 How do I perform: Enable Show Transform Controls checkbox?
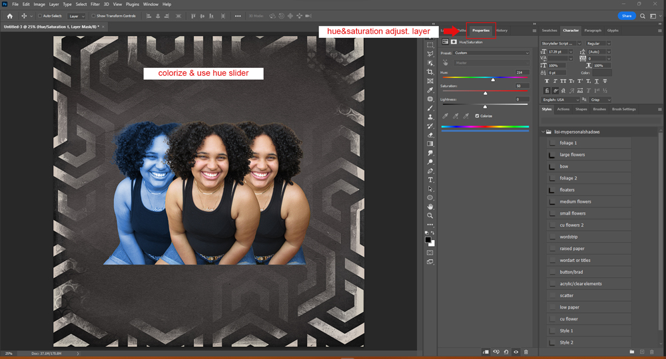(93, 16)
